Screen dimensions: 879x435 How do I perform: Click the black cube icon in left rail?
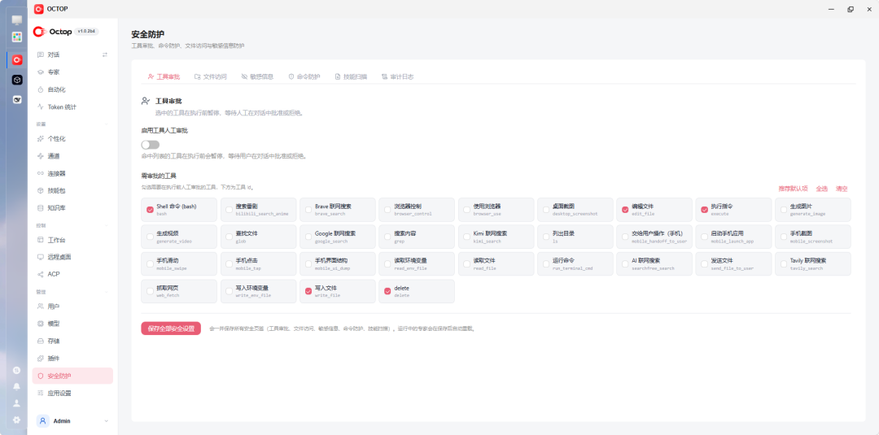pyautogui.click(x=17, y=80)
